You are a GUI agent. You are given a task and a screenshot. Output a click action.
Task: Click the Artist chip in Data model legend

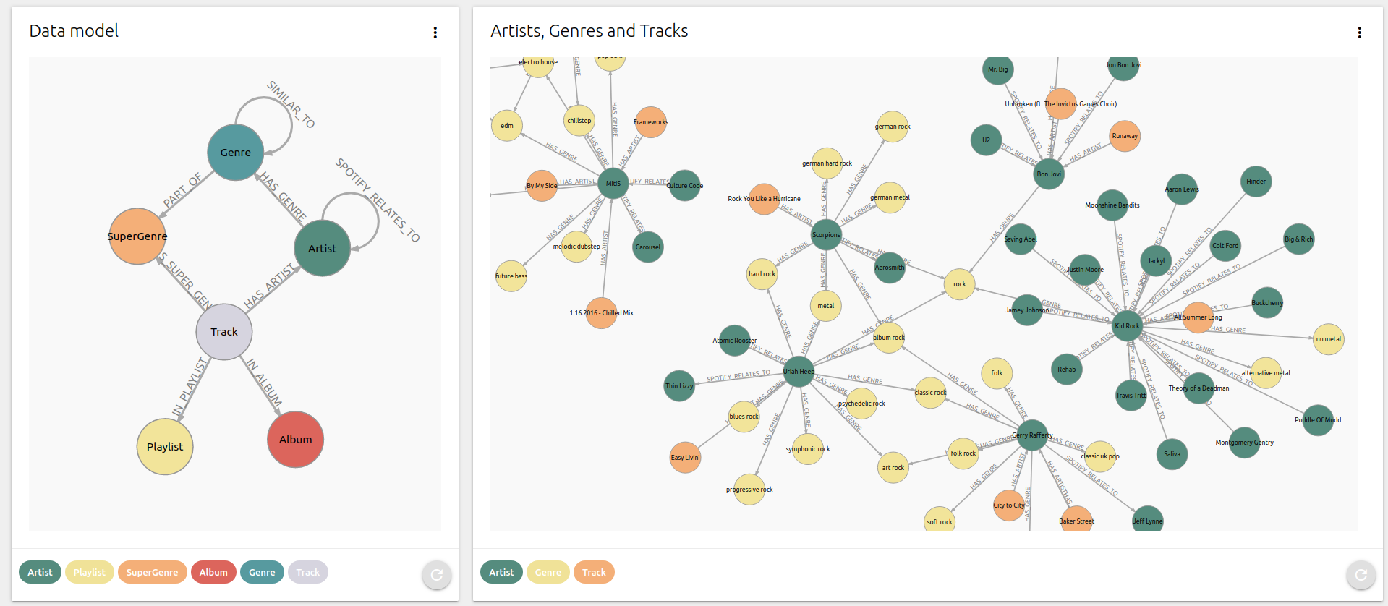tap(39, 572)
